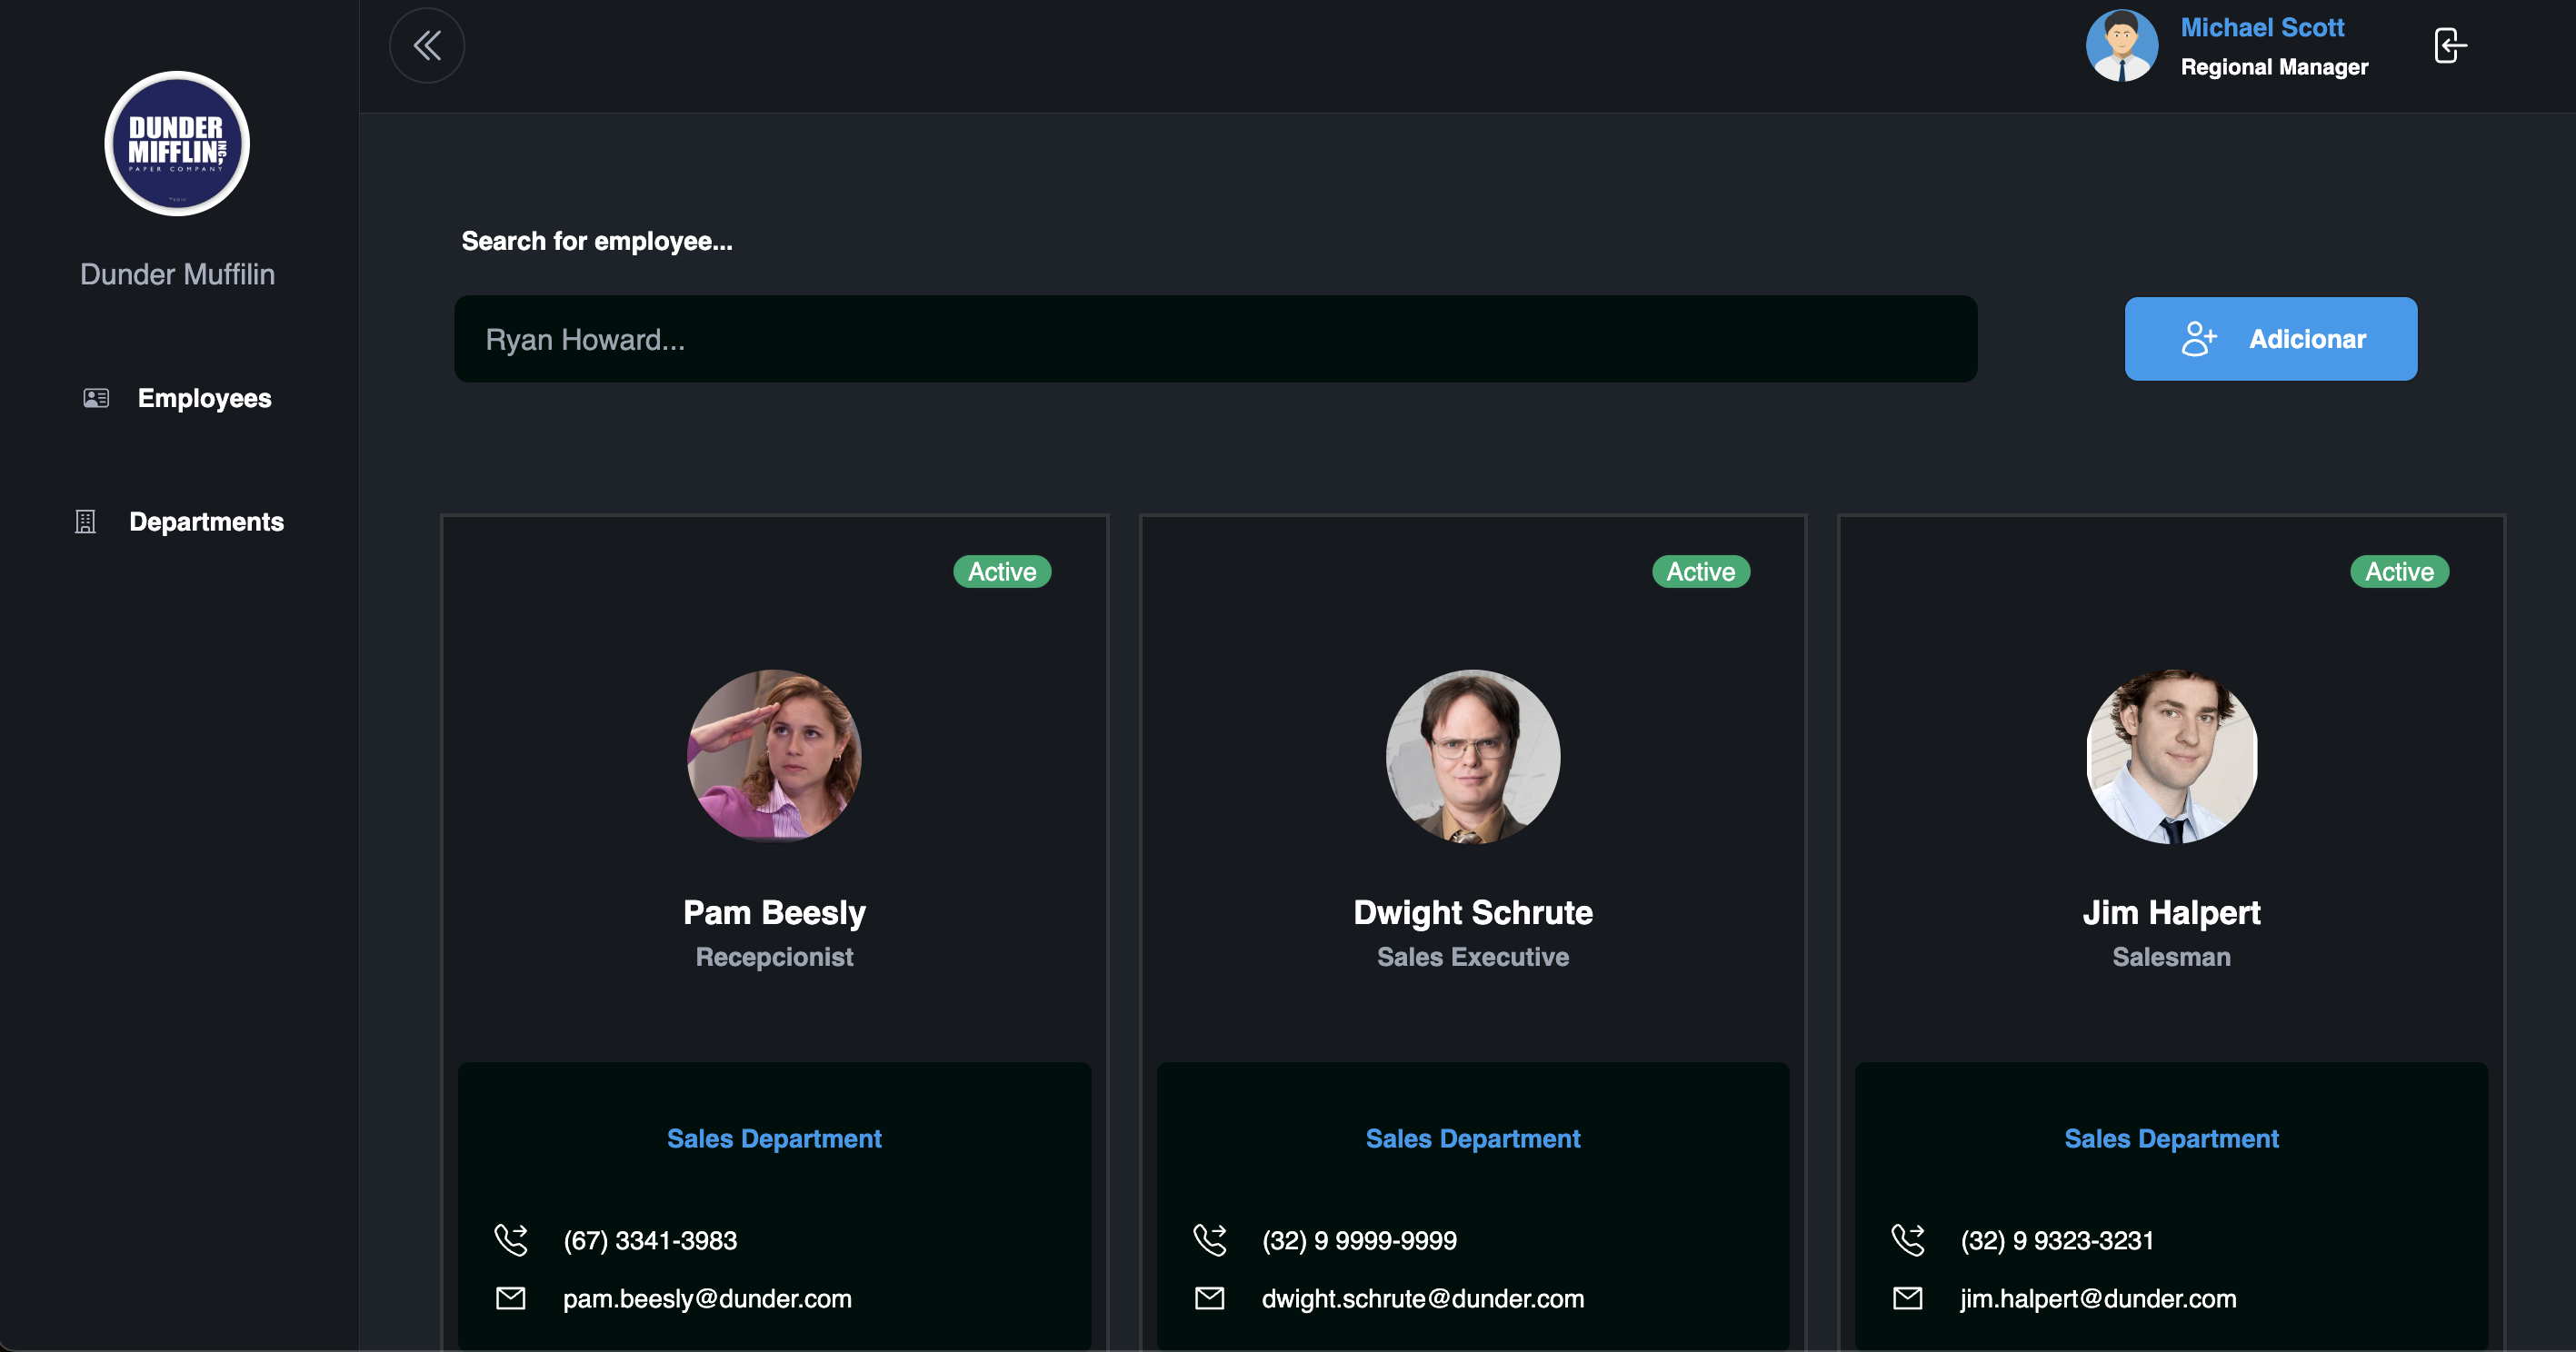Screen dimensions: 2576x1352
Task: Click the Employees ID card icon
Action: point(96,398)
